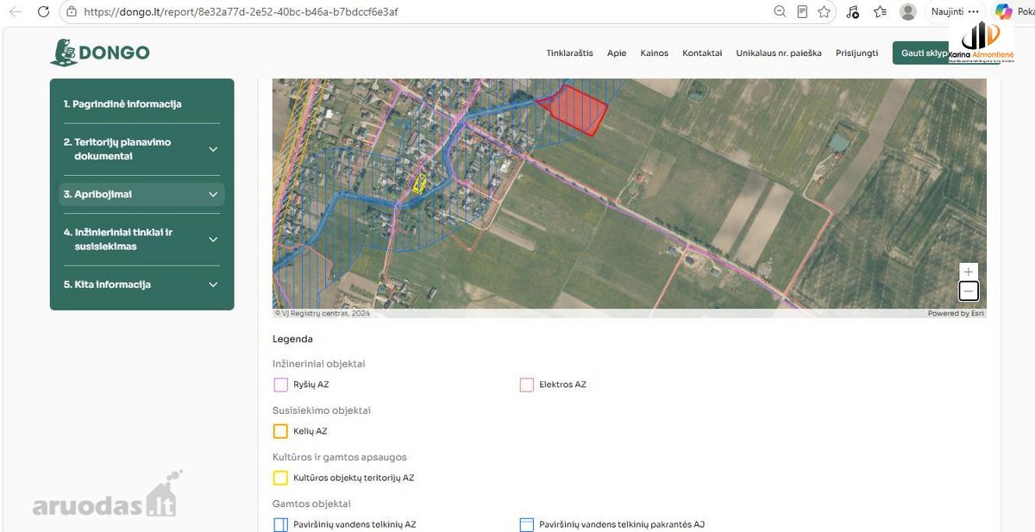View site security info via lock icon
Viewport: 1035px width, 532px height.
[72, 12]
